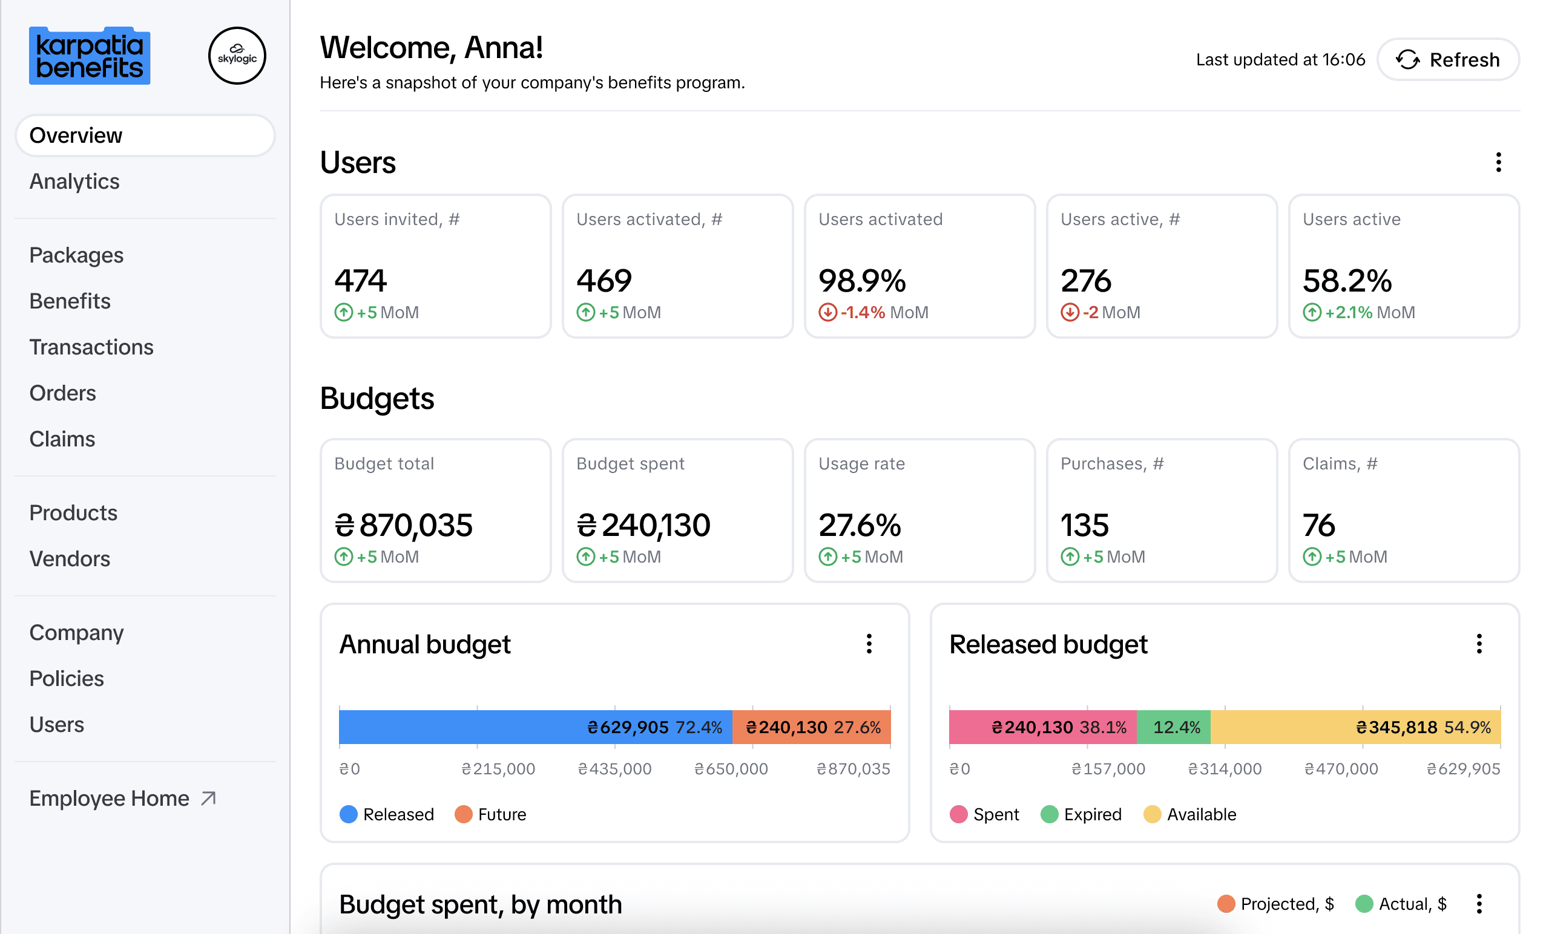Open Transactions from the sidebar

pos(91,347)
